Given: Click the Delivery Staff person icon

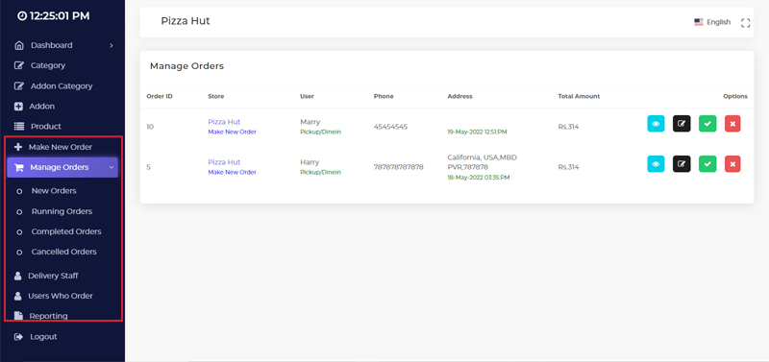Looking at the screenshot, I should click(18, 276).
